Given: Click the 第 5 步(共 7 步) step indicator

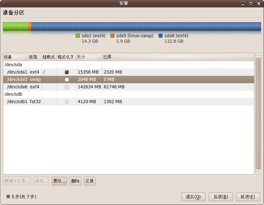Looking at the screenshot, I should 21,197.
